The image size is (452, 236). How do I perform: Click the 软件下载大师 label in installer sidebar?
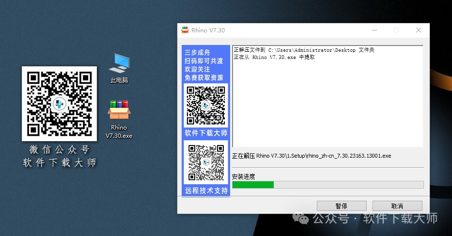[x=206, y=133]
